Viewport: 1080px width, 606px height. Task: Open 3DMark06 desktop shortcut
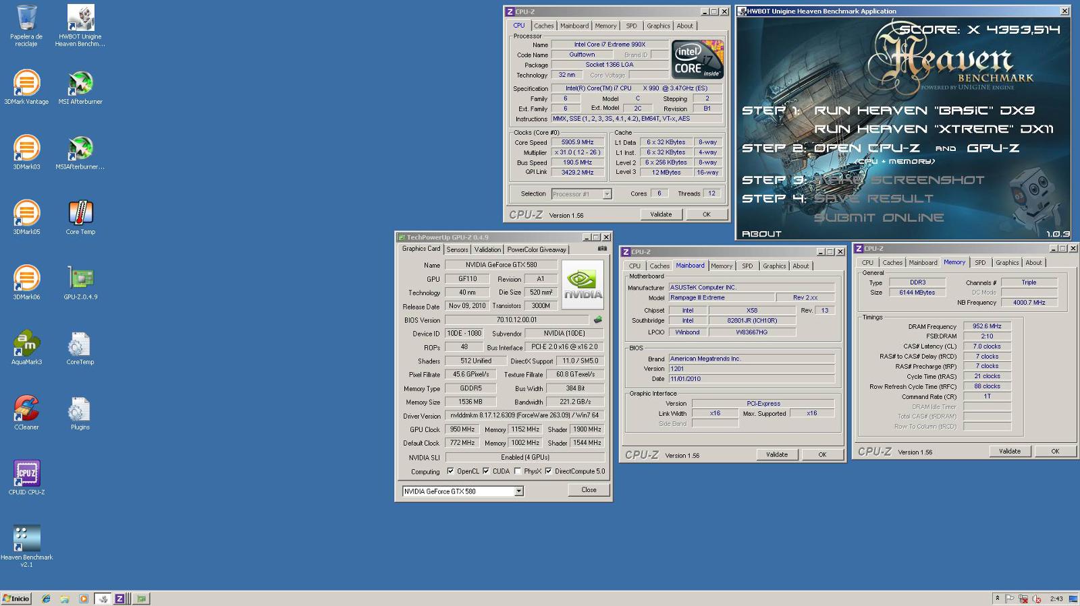click(x=26, y=282)
